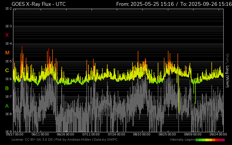Select the green B flare class label
232x145 pixels.
pos(7,88)
